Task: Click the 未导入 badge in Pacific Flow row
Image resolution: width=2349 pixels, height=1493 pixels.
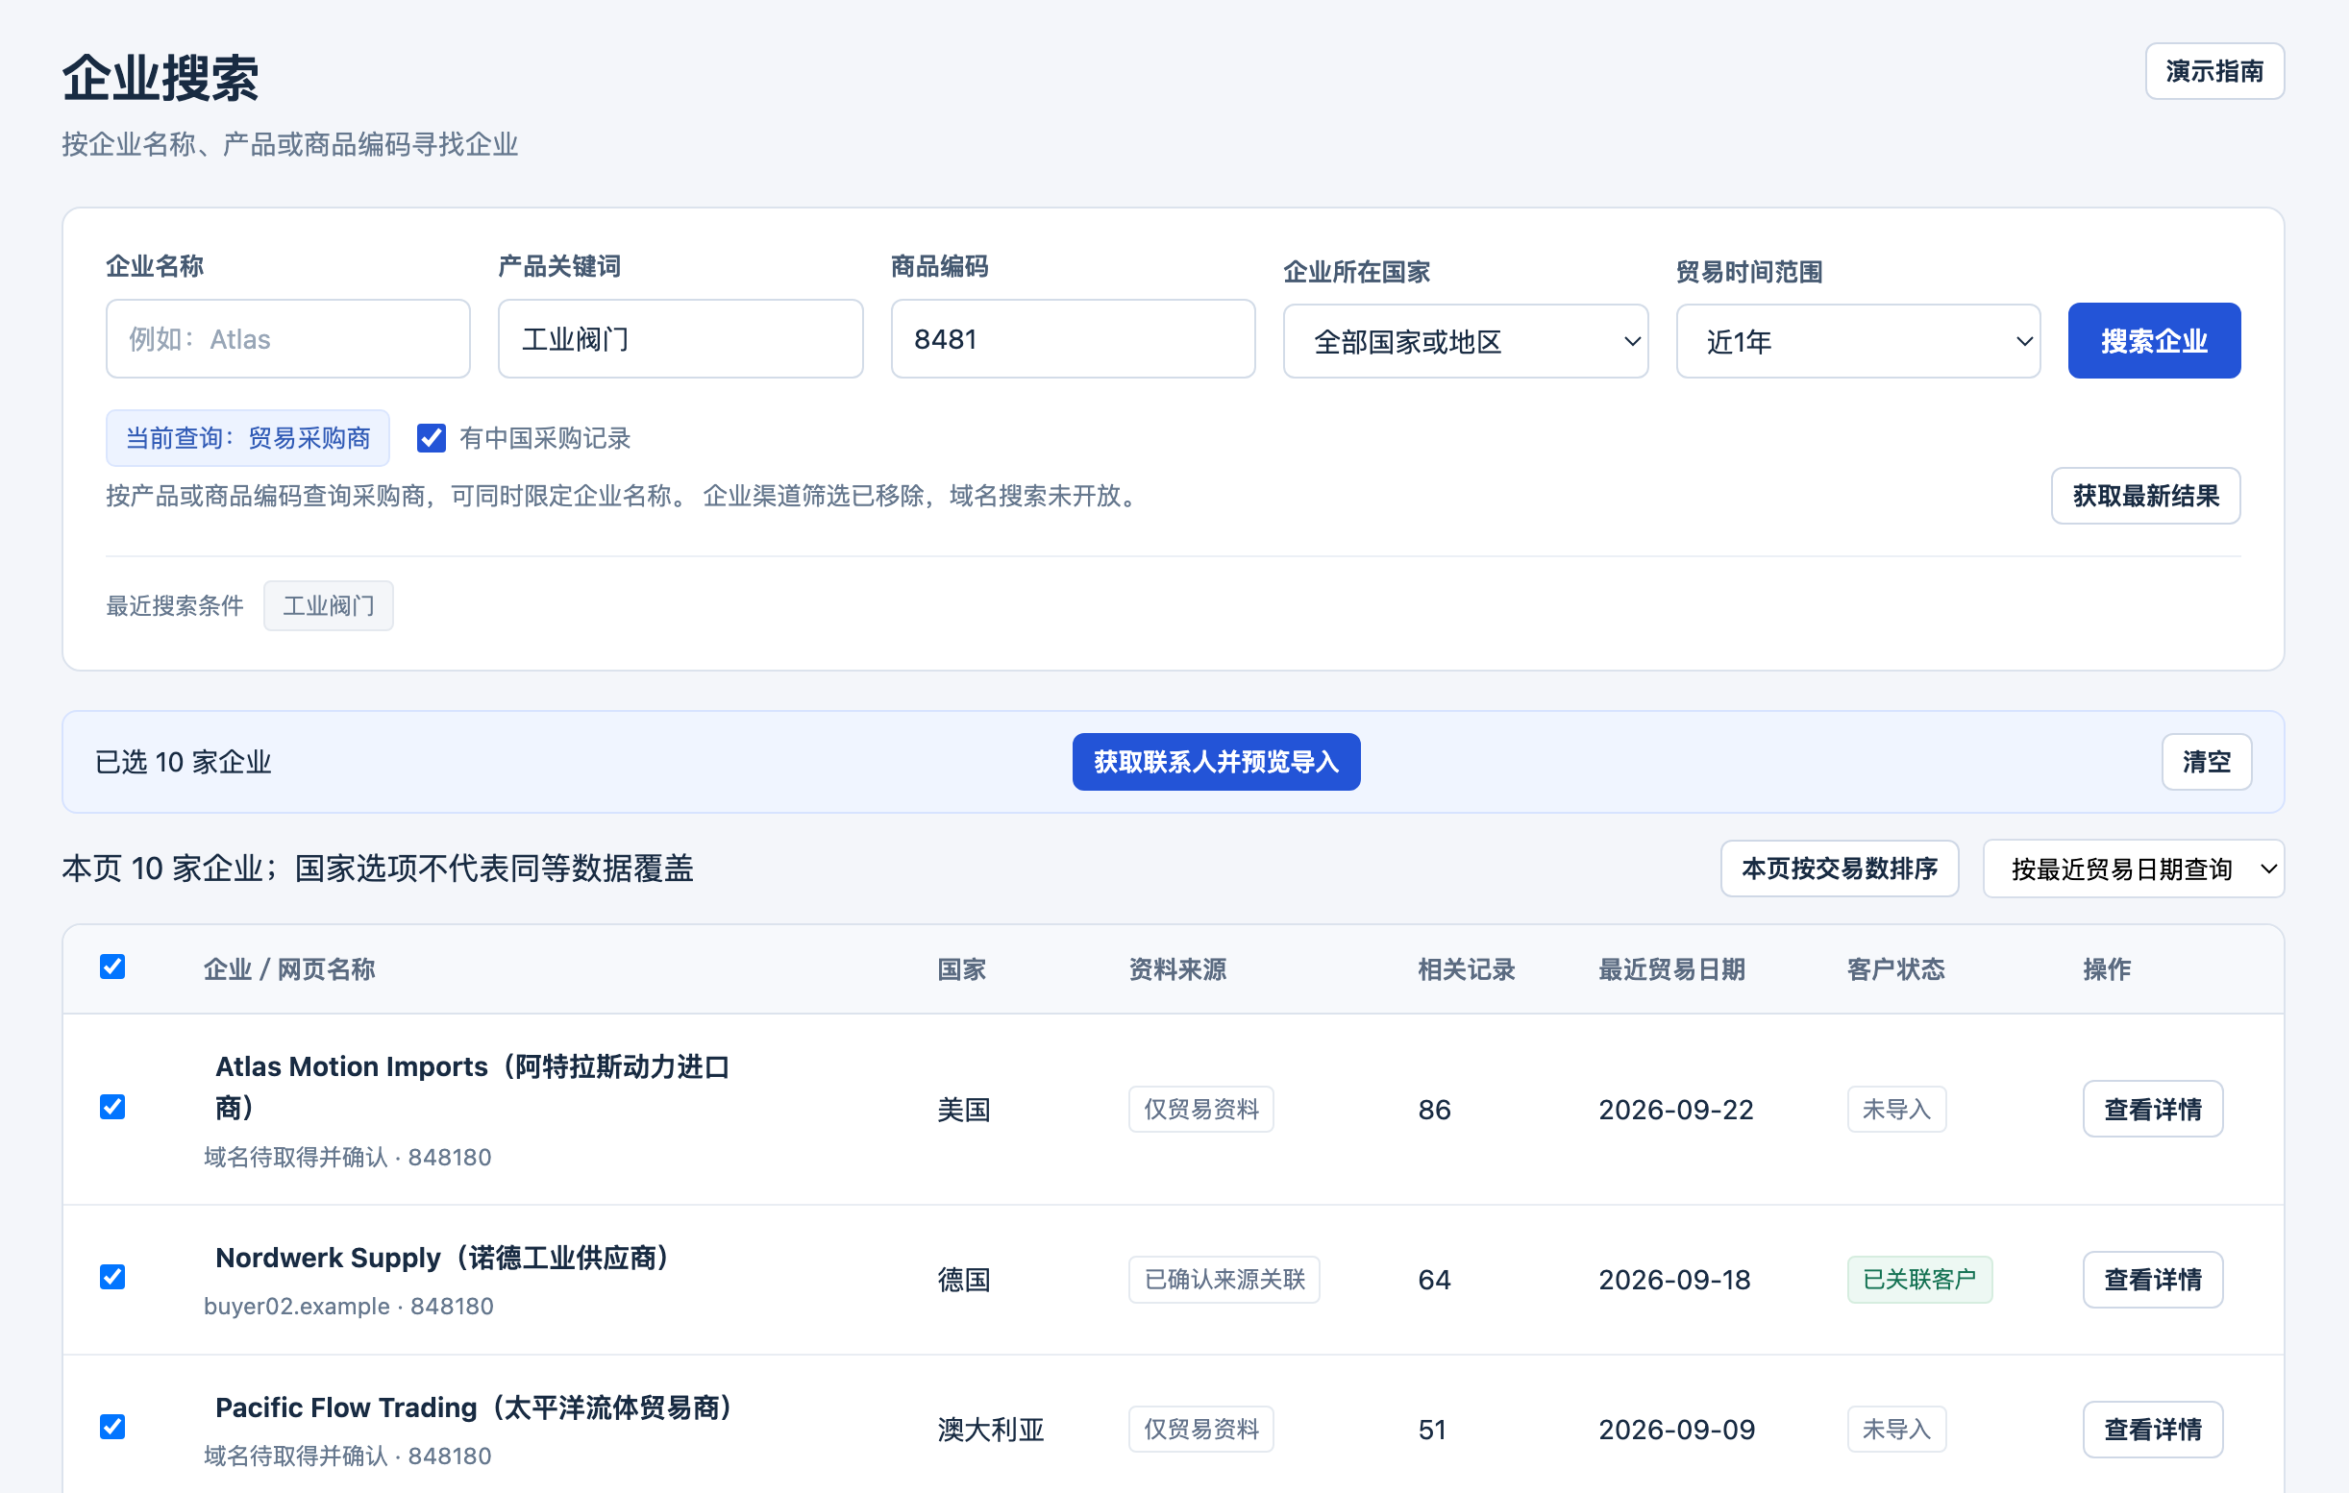Action: [x=1896, y=1430]
